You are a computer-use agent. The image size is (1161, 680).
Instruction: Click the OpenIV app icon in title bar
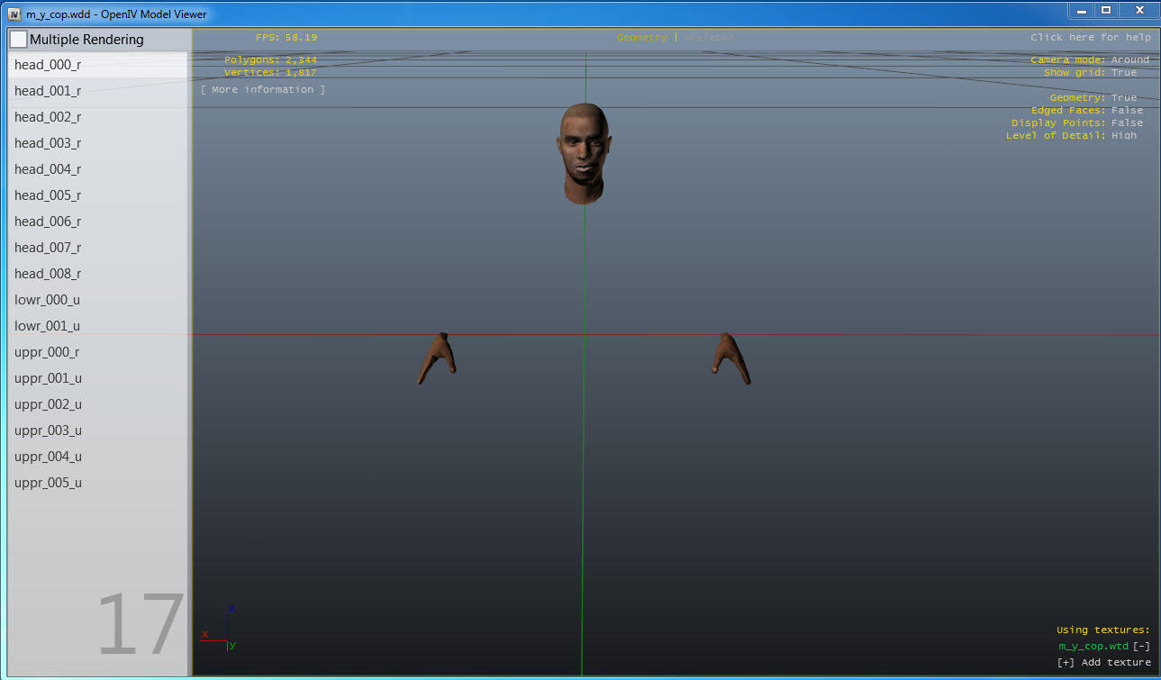pyautogui.click(x=14, y=14)
